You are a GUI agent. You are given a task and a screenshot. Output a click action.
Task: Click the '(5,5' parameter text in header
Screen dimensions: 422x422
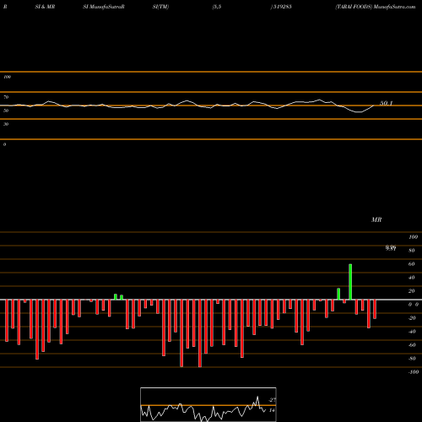point(217,7)
